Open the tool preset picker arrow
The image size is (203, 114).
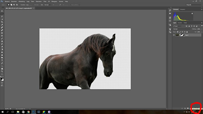(x=5, y=5)
